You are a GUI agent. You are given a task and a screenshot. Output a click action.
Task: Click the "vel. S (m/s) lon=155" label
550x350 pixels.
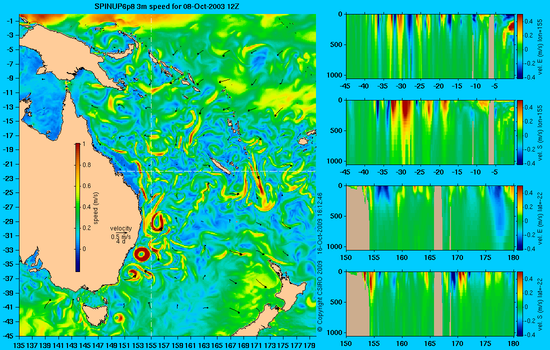point(540,133)
